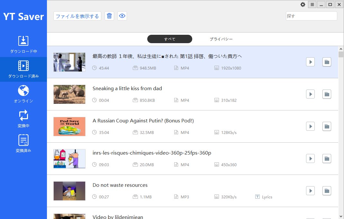
Task: Click the scrollbar down arrow
Action: point(341,216)
